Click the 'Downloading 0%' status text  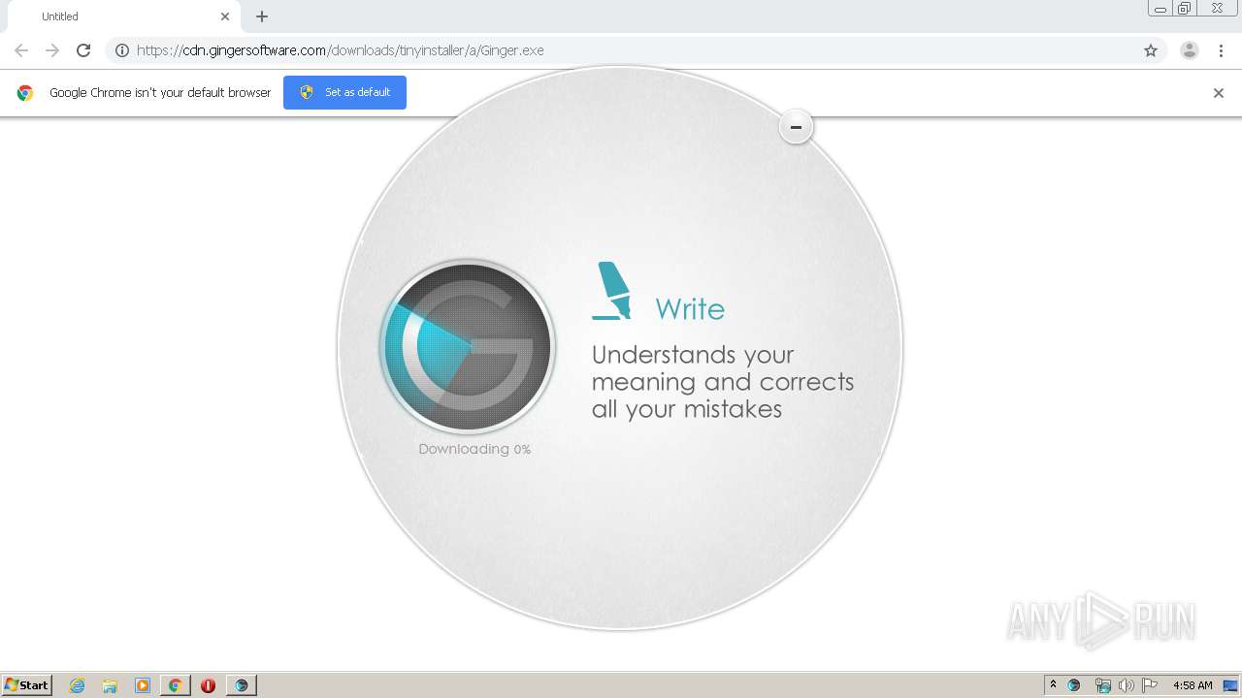tap(474, 449)
